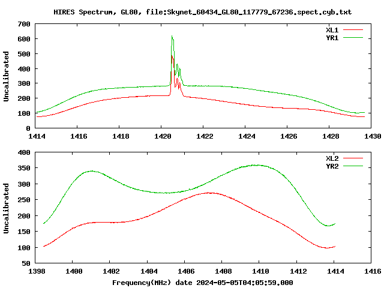
Task: Click the YR1 legend label
Action: coord(332,38)
